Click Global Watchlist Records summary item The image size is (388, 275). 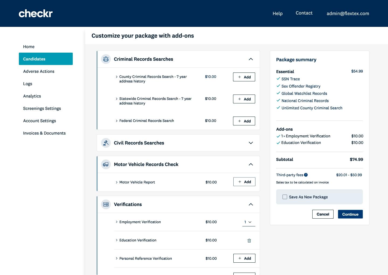tap(304, 93)
